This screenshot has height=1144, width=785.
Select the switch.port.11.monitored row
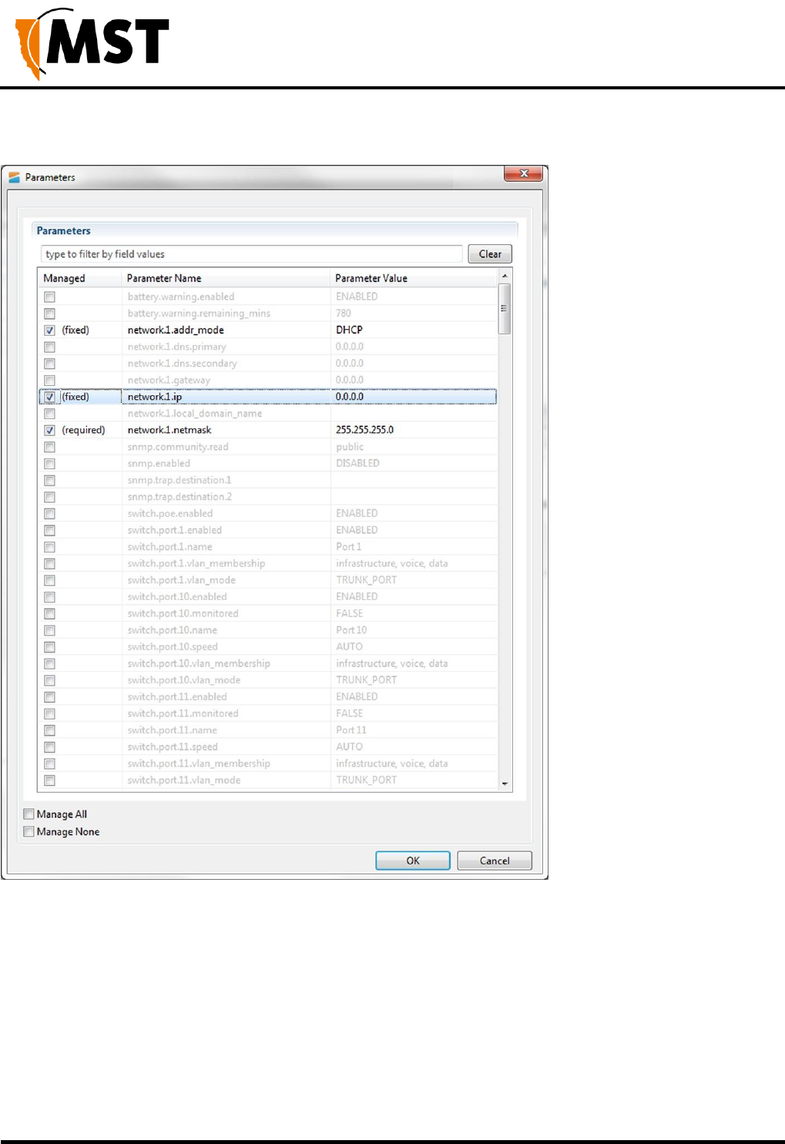267,713
